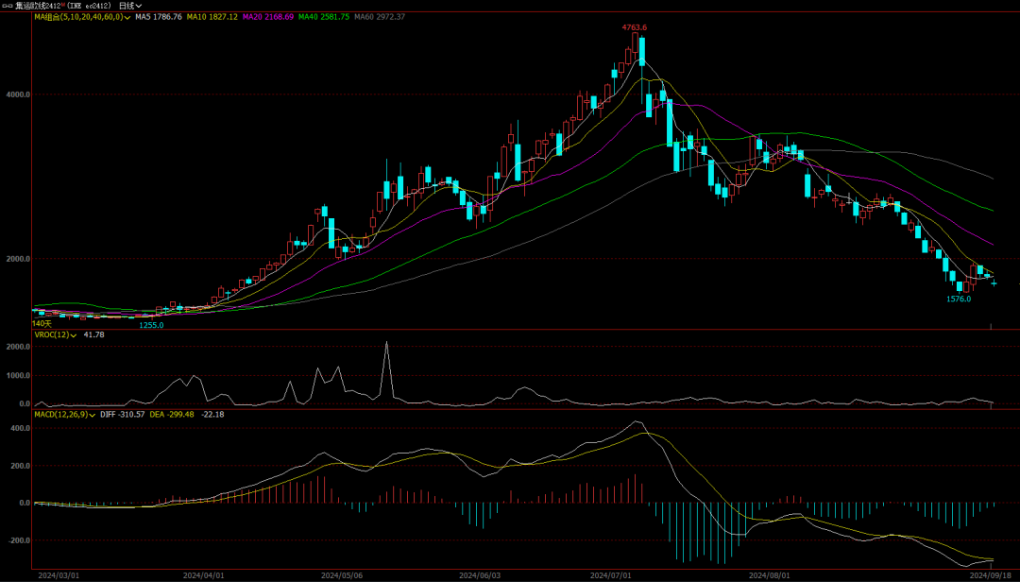Click the 1255.0 bottom price marker
Image resolution: width=1020 pixels, height=582 pixels.
pos(151,325)
